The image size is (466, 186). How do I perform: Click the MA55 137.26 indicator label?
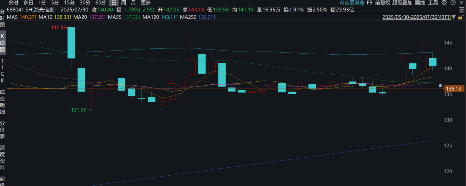click(x=124, y=17)
